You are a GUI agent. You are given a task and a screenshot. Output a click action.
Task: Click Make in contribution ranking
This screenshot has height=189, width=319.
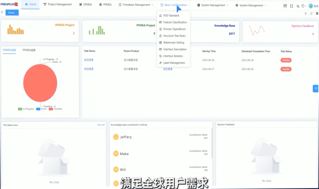pyautogui.click(x=124, y=154)
